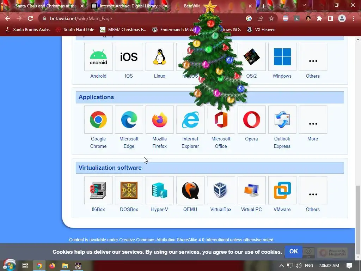This screenshot has height=271, width=361.
Task: Open the Hyper-V icon
Action: [x=160, y=190]
